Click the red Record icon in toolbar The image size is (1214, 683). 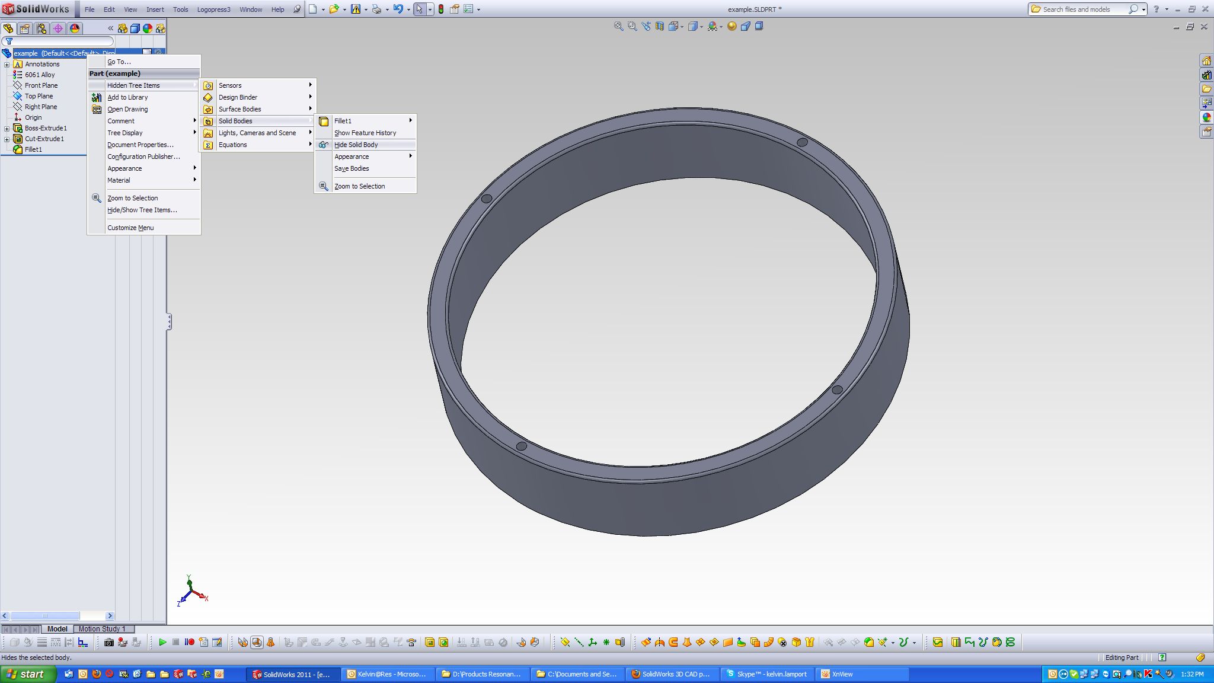tap(190, 642)
